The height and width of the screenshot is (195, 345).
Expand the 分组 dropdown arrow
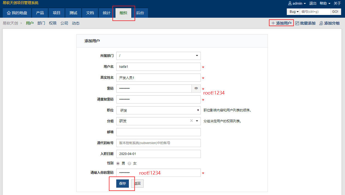197,121
